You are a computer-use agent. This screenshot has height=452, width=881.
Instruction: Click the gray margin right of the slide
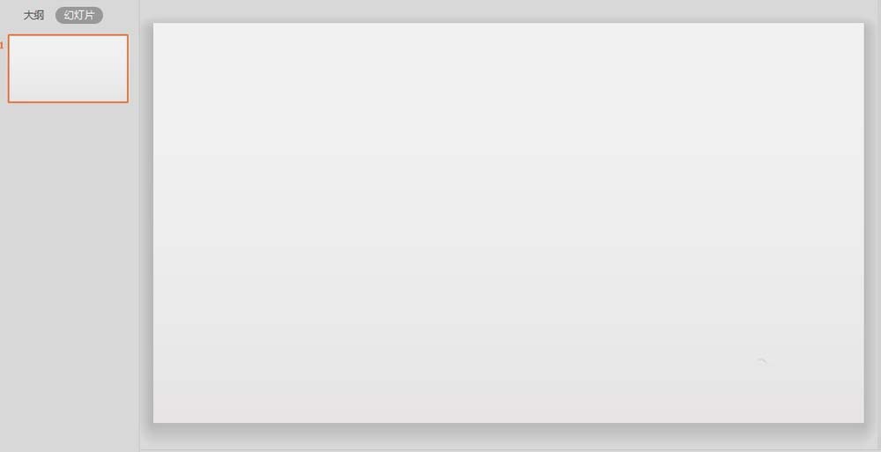tap(873, 223)
